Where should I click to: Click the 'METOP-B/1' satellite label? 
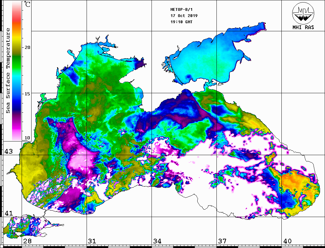(x=181, y=10)
